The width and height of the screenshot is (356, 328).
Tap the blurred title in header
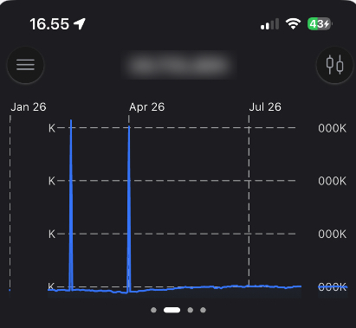(178, 65)
